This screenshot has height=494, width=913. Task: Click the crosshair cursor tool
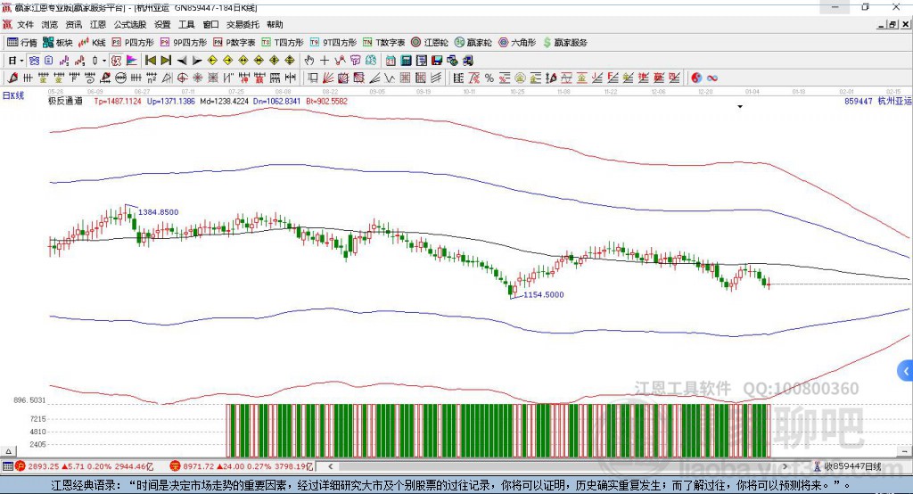tap(325, 61)
